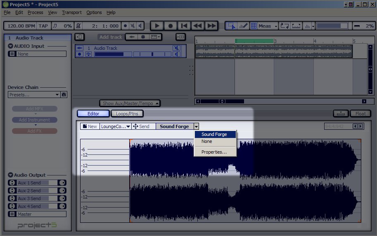Arm Audio Track 1 for recording
The image size is (377, 236).
click(80, 54)
